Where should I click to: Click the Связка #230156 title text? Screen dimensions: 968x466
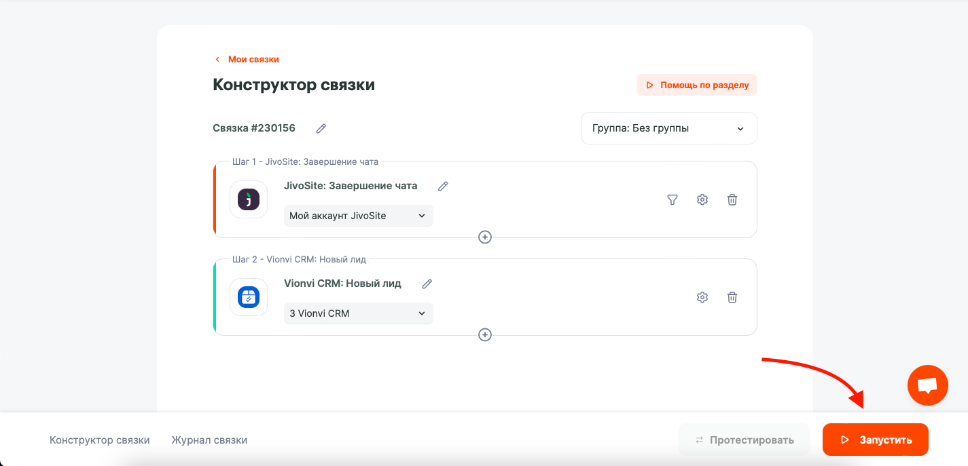click(x=254, y=128)
